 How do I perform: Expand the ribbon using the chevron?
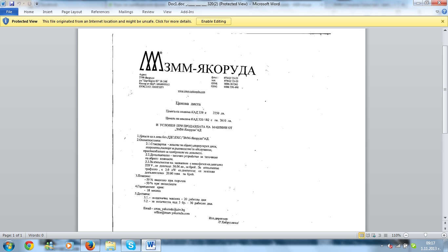(x=438, y=12)
